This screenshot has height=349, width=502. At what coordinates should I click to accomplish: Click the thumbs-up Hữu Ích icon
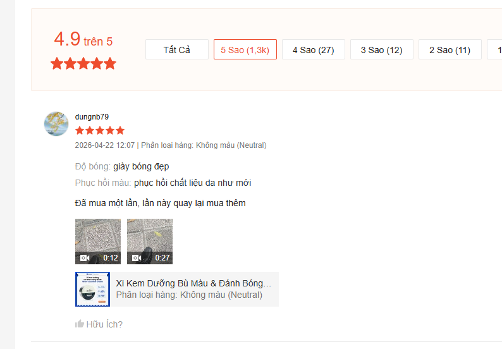coord(80,324)
